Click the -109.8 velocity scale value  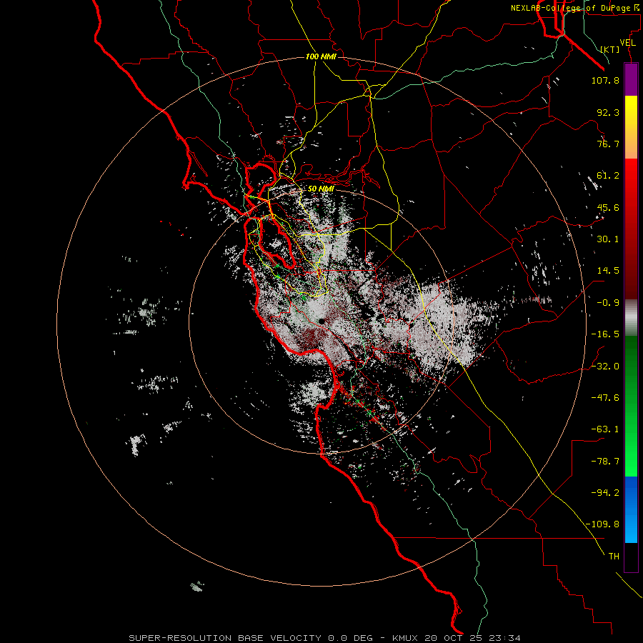click(602, 524)
